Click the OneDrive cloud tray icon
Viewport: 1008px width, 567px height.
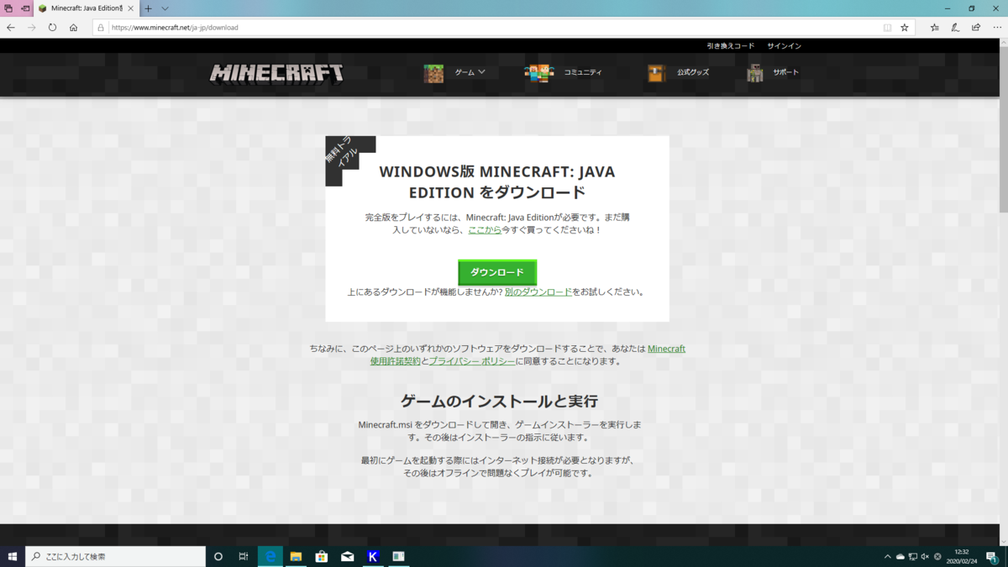click(900, 556)
